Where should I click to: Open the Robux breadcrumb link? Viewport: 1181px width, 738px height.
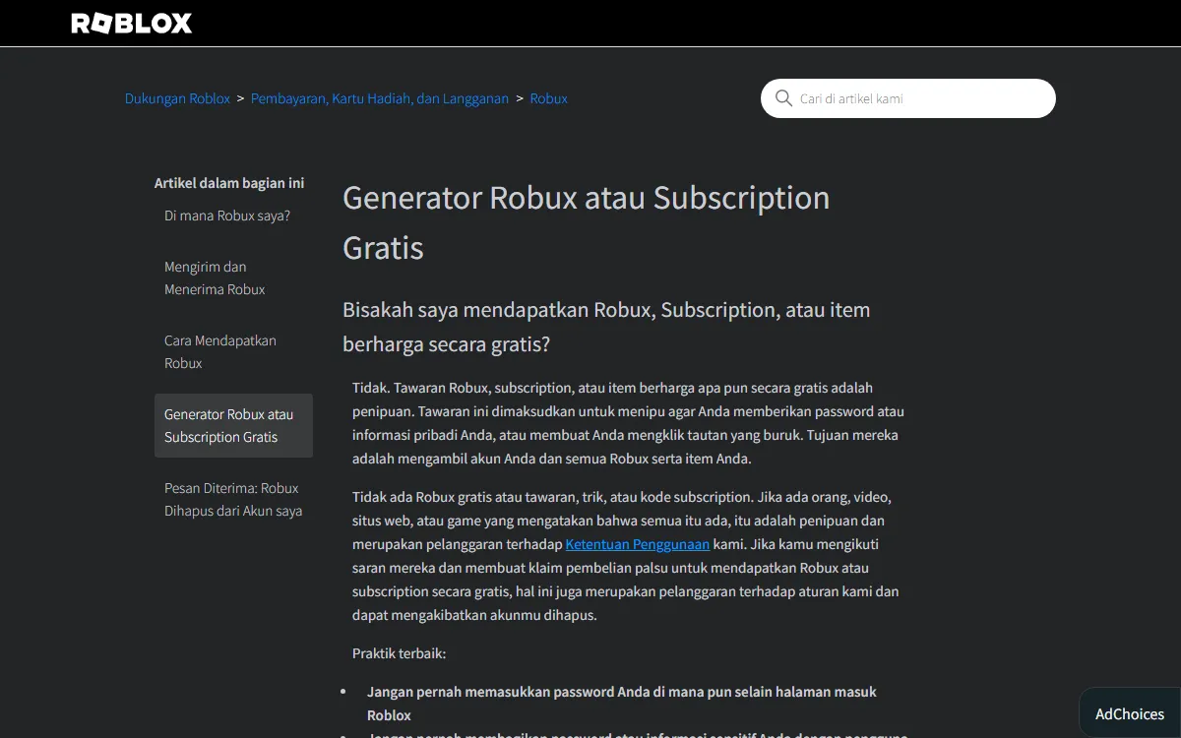(x=548, y=98)
